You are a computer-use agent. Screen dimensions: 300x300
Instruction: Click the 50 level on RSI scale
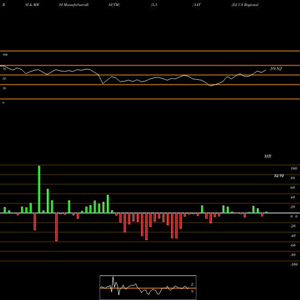[4, 79]
